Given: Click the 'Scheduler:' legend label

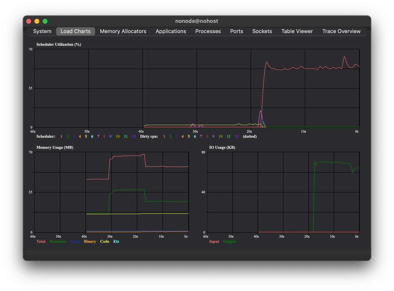Looking at the screenshot, I should pyautogui.click(x=46, y=136).
